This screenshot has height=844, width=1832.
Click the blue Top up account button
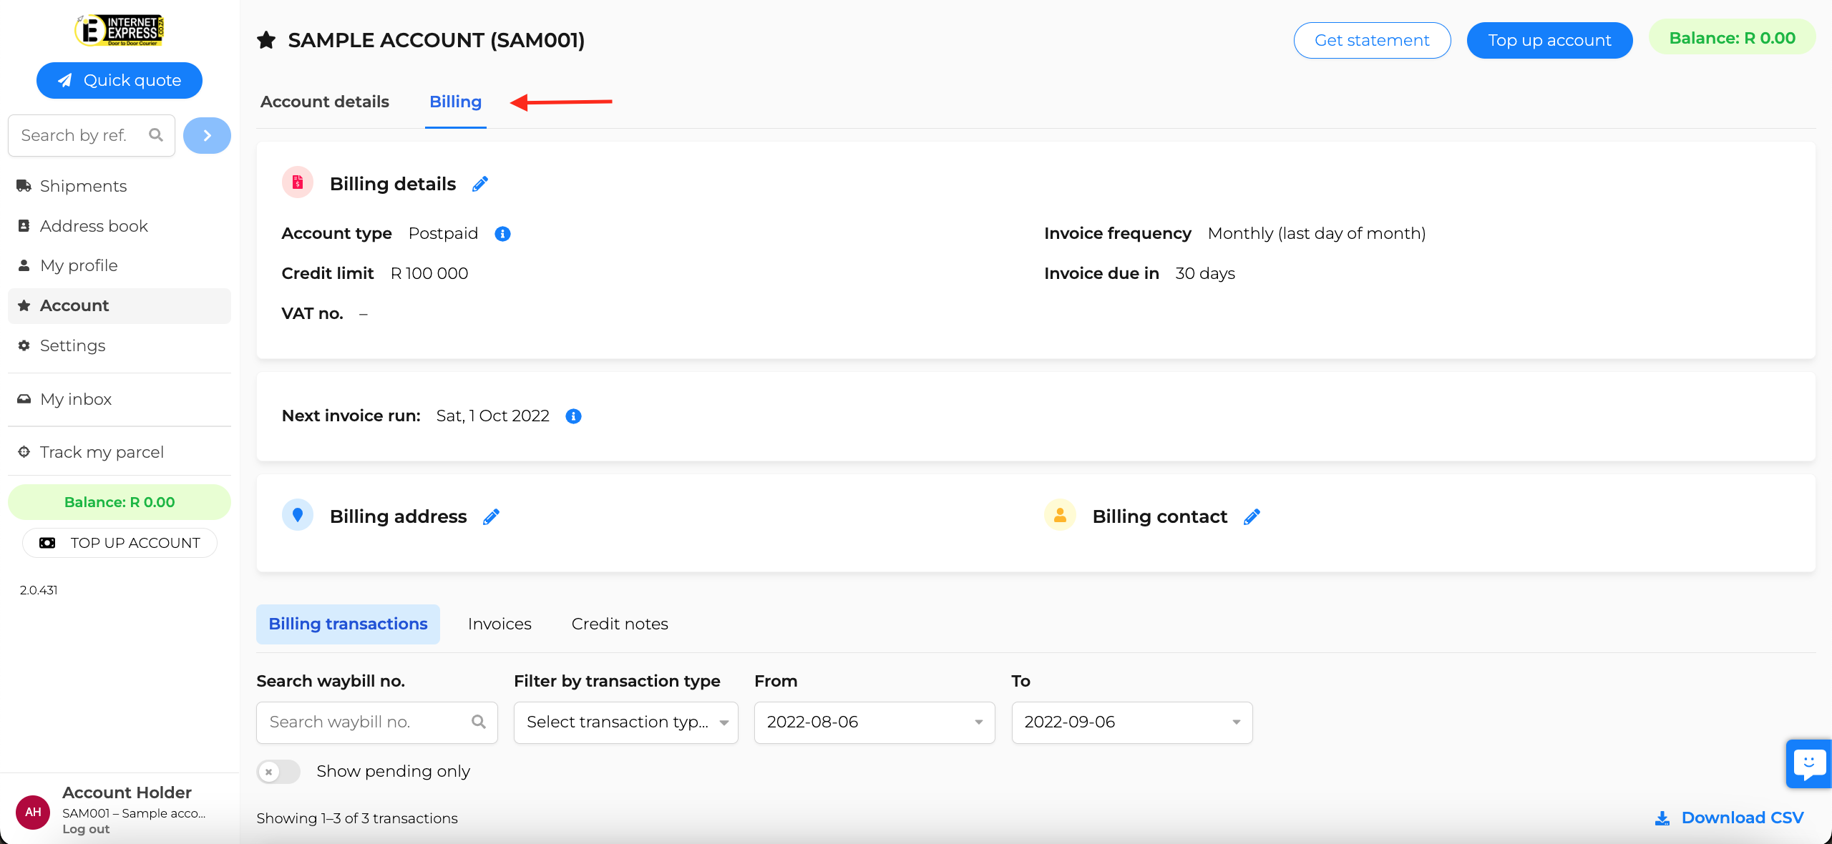tap(1549, 40)
